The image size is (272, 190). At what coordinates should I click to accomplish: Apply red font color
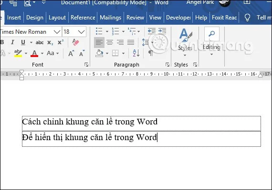(x=34, y=53)
